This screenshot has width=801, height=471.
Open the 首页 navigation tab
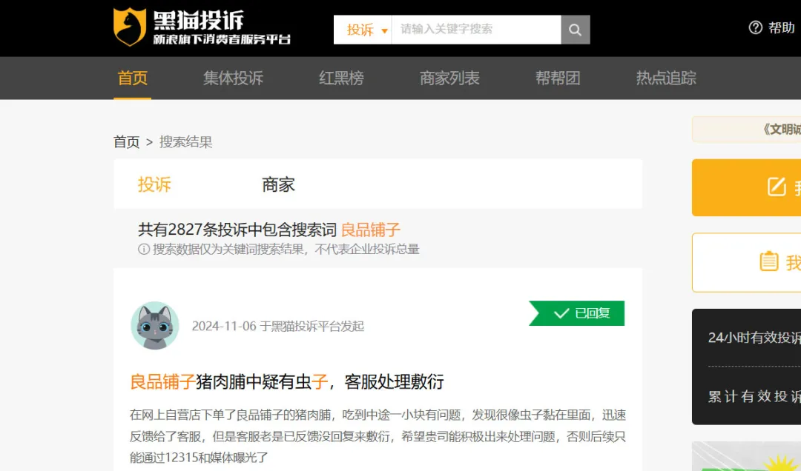tap(133, 78)
